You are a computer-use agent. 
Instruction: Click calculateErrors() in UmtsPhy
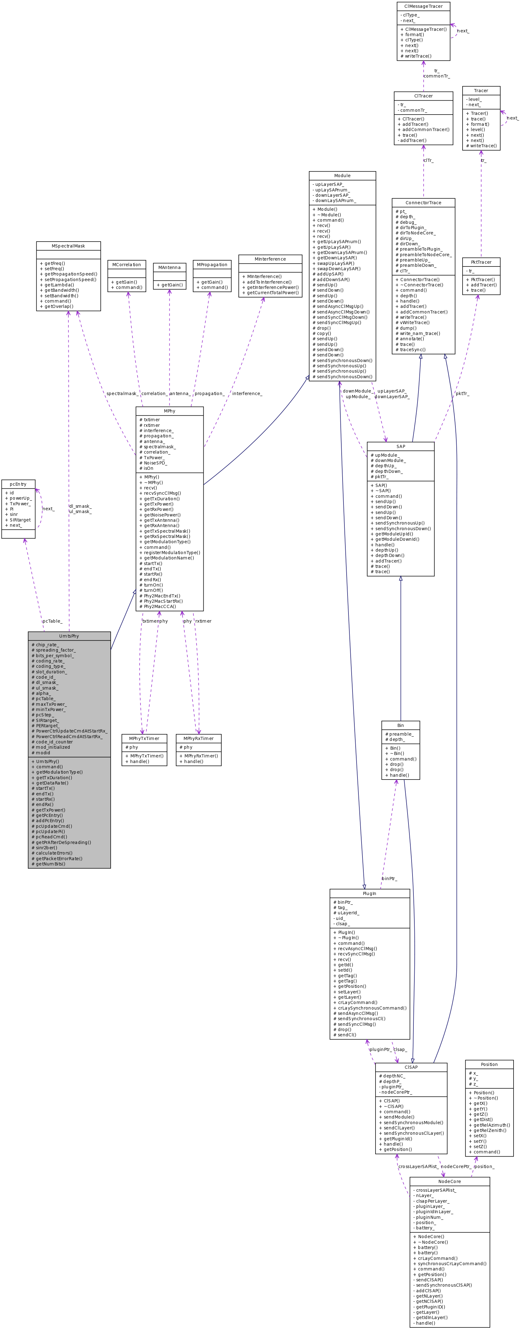point(52,853)
